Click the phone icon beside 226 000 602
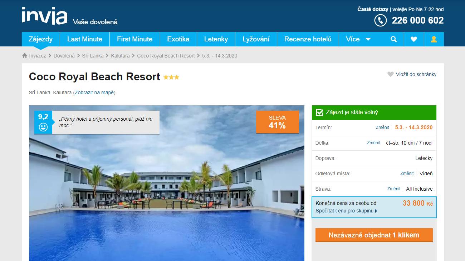Viewport: 465px width, 261px height. point(381,20)
